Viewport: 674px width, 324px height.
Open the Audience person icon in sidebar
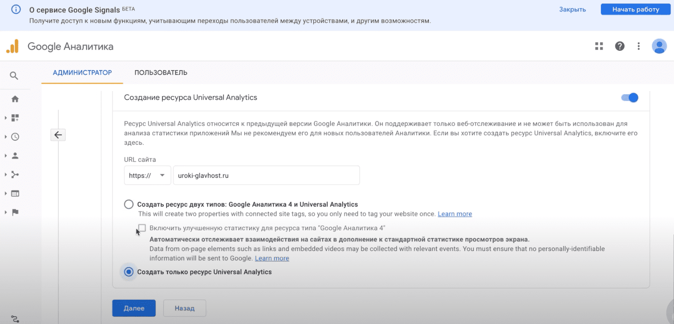pyautogui.click(x=15, y=156)
